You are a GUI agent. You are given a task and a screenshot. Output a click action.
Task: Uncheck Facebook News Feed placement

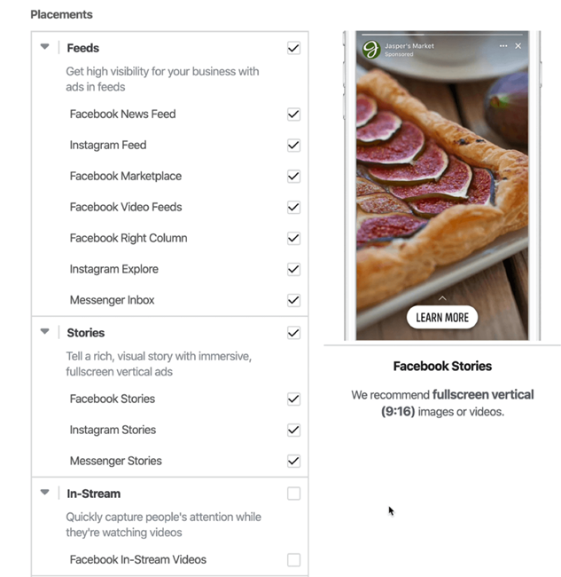[293, 115]
